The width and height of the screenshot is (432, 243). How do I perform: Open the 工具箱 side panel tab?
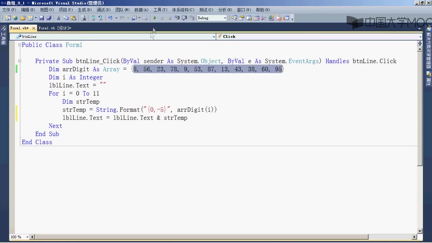point(3,35)
